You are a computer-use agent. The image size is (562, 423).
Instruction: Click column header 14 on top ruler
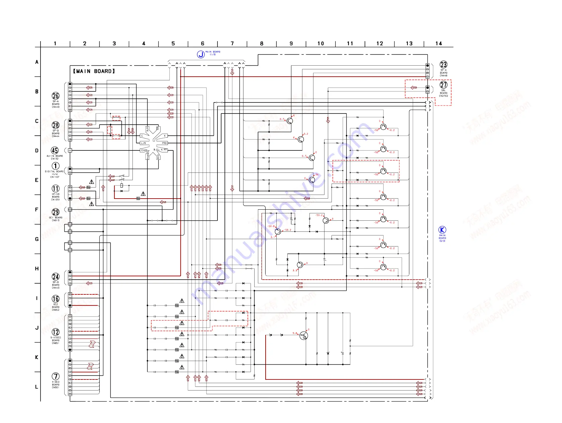point(439,44)
